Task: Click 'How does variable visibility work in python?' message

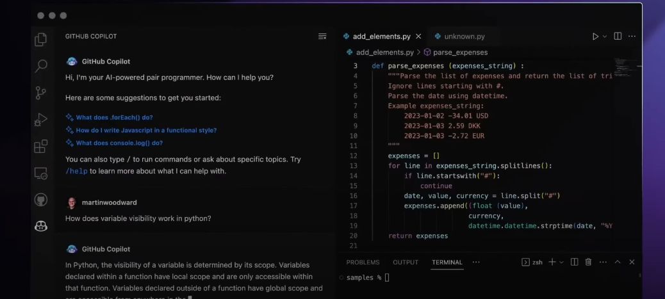Action: tap(138, 218)
